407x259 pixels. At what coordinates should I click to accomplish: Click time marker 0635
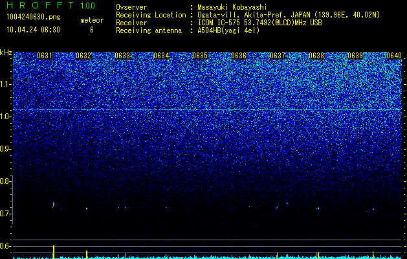click(x=200, y=56)
